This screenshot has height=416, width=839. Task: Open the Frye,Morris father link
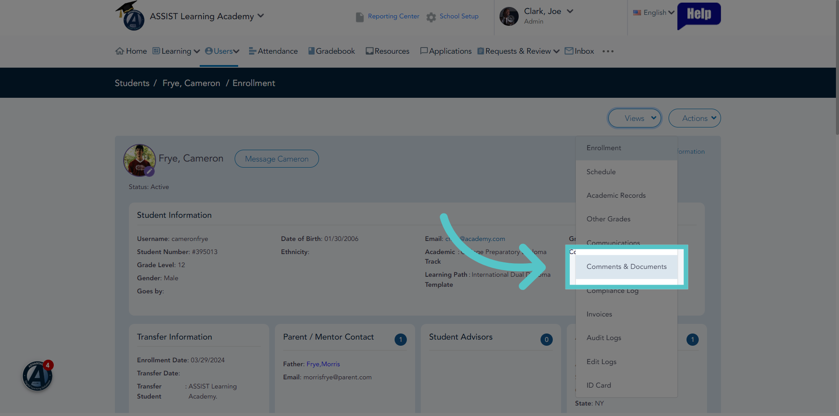point(323,364)
